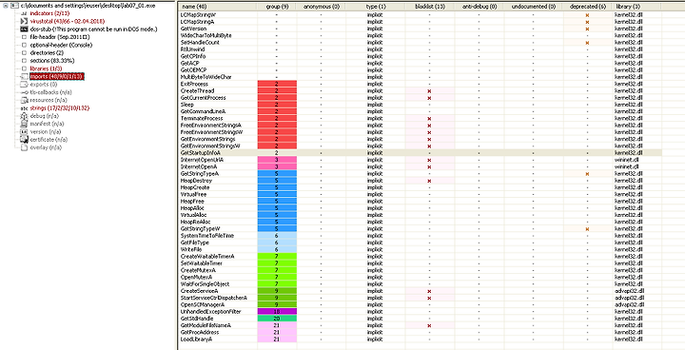Select the VirtualAlloc function name

[x=193, y=215]
